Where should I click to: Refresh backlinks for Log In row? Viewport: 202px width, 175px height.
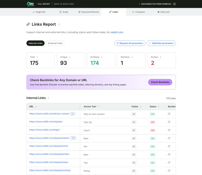[x=169, y=130]
